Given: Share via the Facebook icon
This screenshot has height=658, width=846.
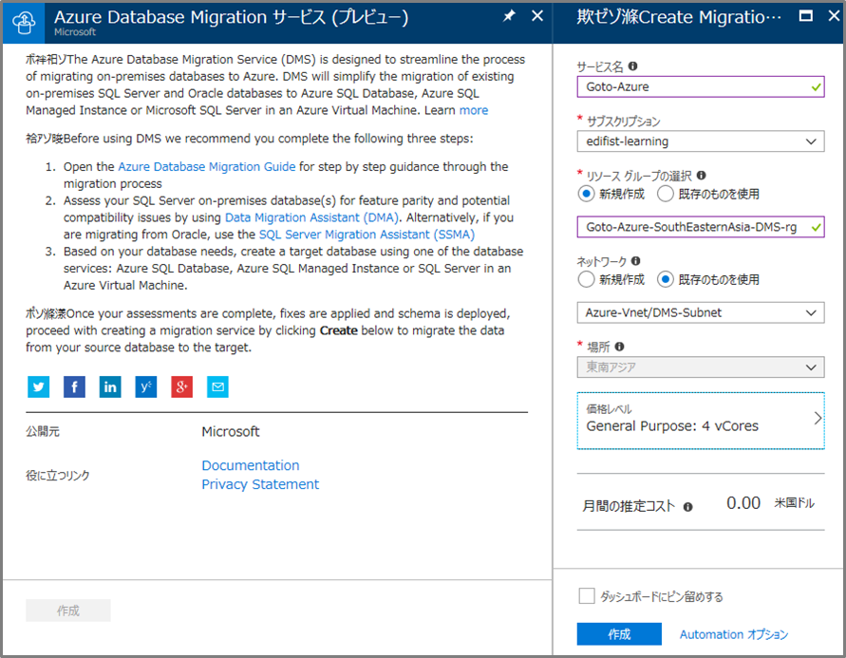Looking at the screenshot, I should point(74,386).
